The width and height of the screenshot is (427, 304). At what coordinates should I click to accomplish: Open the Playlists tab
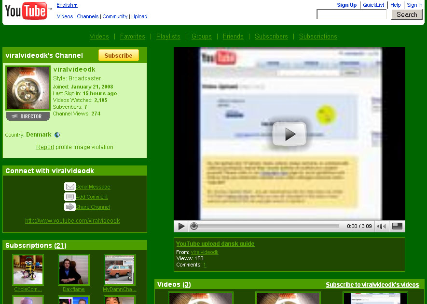pos(168,37)
